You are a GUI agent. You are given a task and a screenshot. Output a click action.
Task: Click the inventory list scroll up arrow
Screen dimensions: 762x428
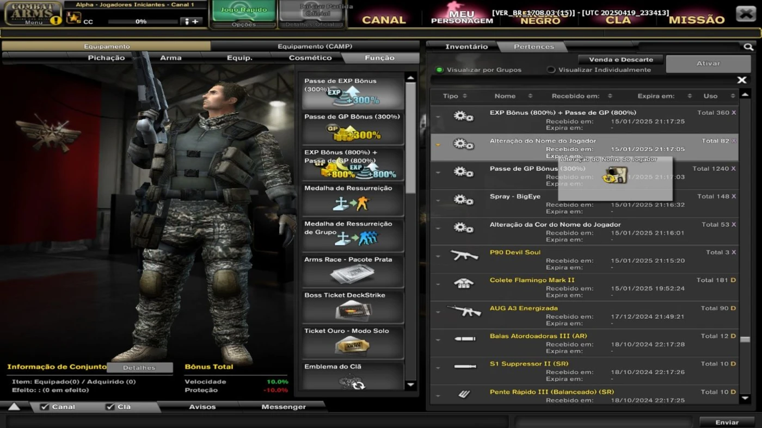745,96
